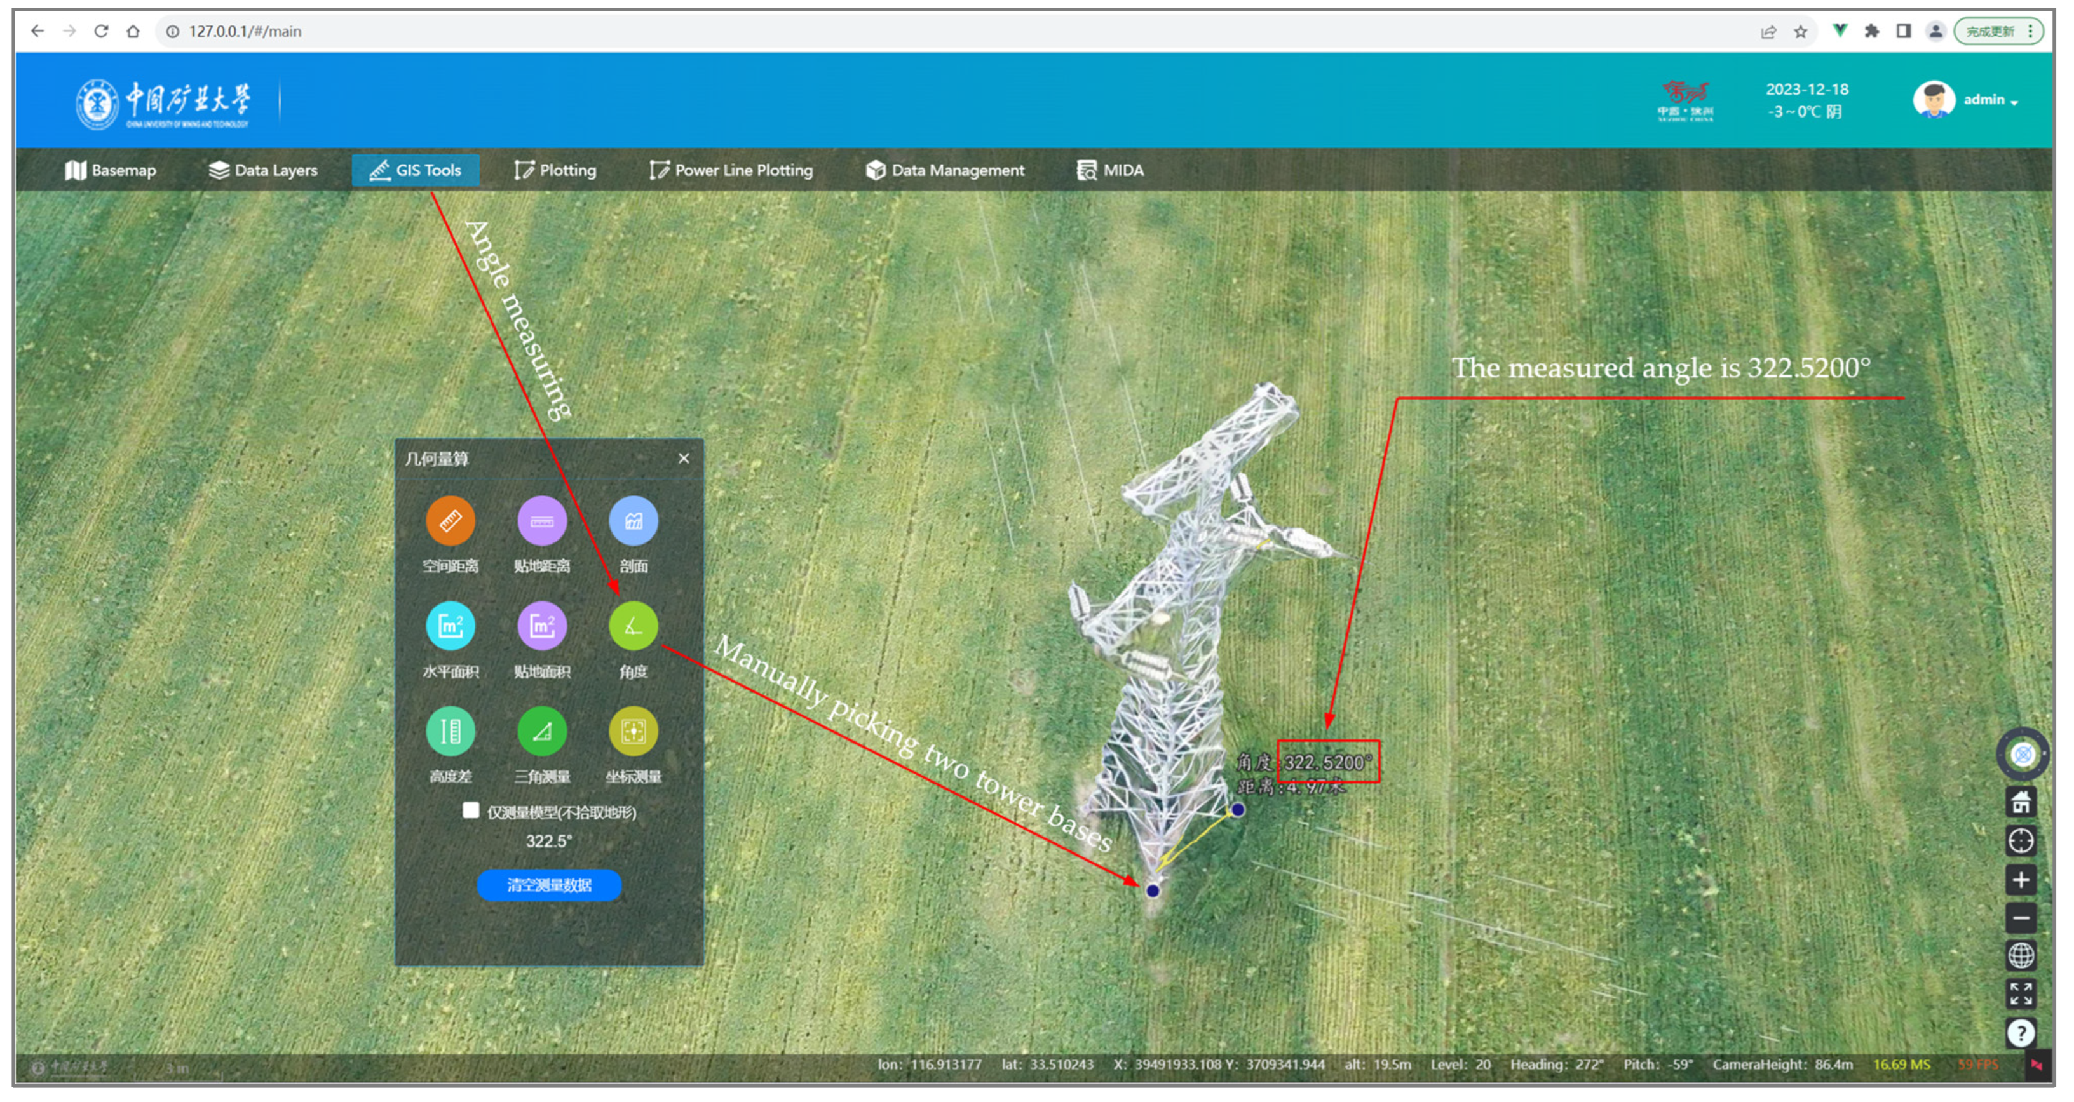Choose the triangle measurement (三角测量) tool
2074x1102 pixels.
[x=542, y=732]
